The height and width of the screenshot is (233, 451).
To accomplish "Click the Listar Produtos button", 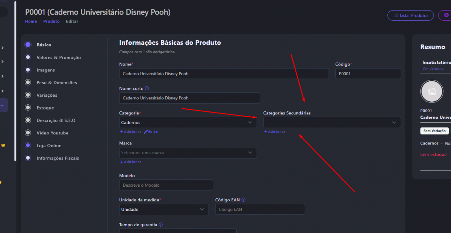I will (410, 15).
